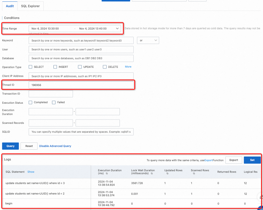Switch to the Audit tab

[x=10, y=6]
